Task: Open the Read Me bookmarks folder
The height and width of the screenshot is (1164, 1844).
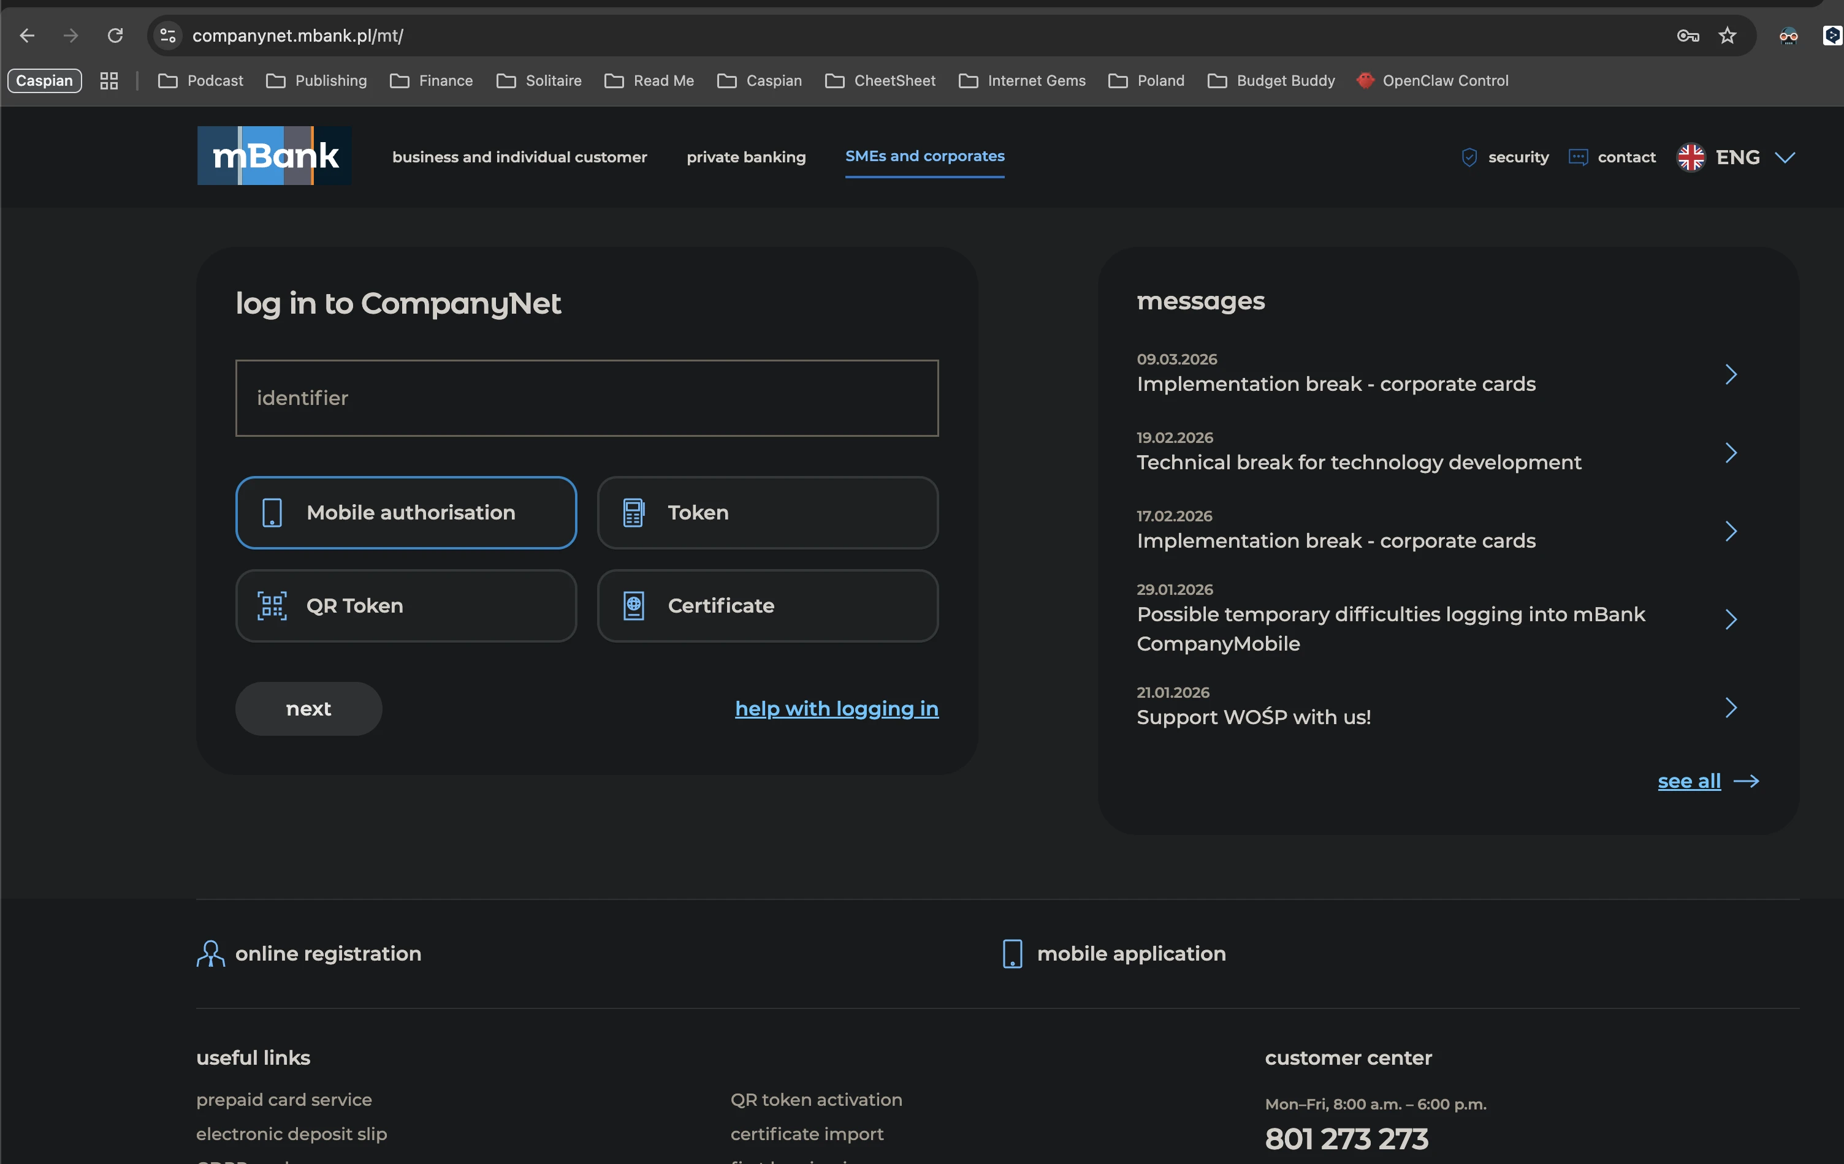Action: point(649,80)
